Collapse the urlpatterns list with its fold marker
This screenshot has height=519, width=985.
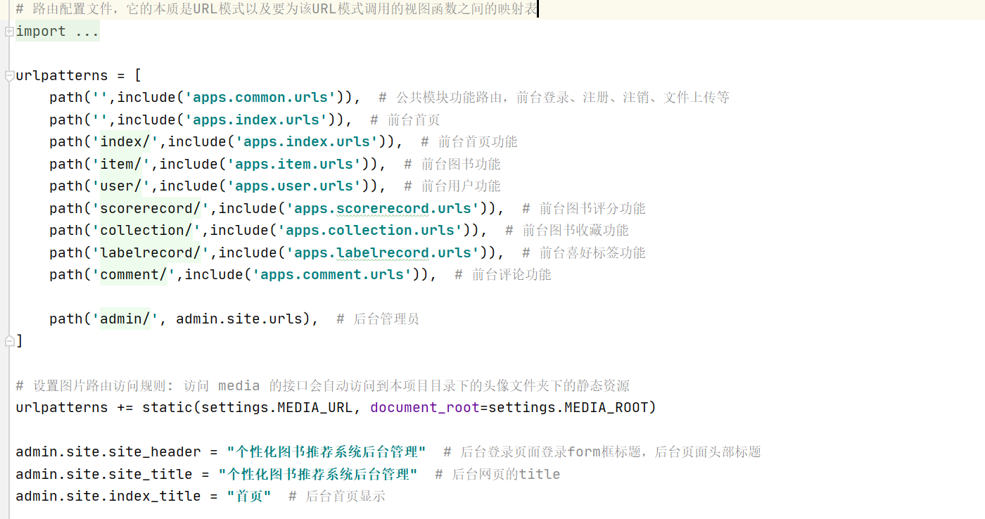point(8,76)
